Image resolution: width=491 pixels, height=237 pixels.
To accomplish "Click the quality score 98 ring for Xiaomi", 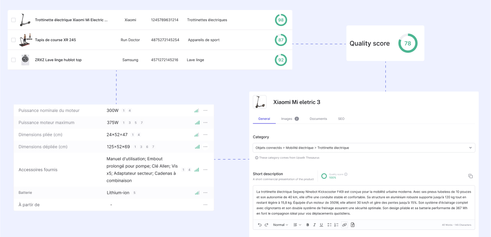I will 281,20.
